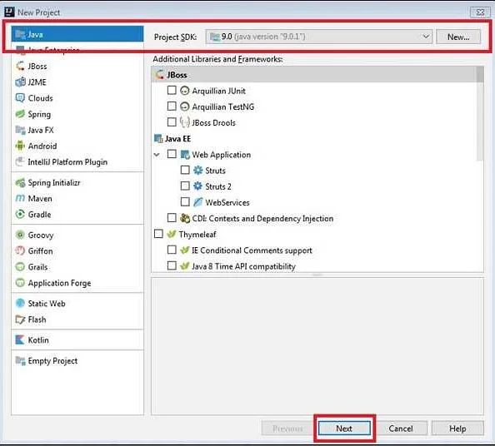Click the WebServices feather icon
This screenshot has height=446, width=495.
pos(198,202)
